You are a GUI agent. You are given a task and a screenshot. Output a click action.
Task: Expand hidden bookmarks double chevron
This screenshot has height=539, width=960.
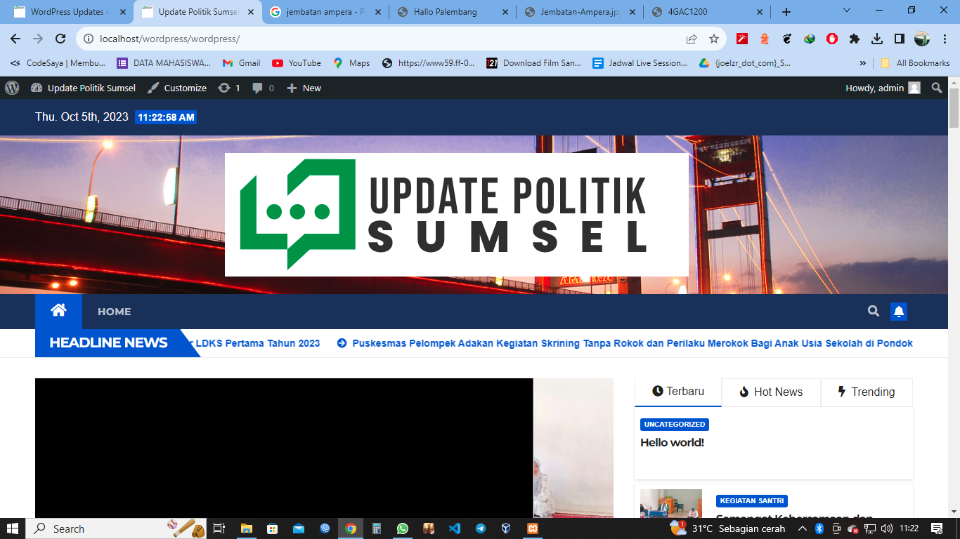(x=863, y=63)
